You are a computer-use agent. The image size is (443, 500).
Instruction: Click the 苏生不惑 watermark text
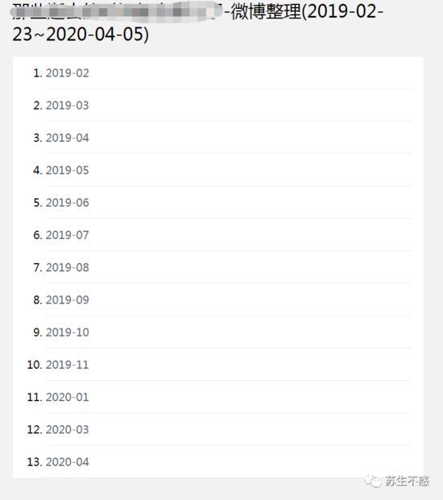point(407,481)
